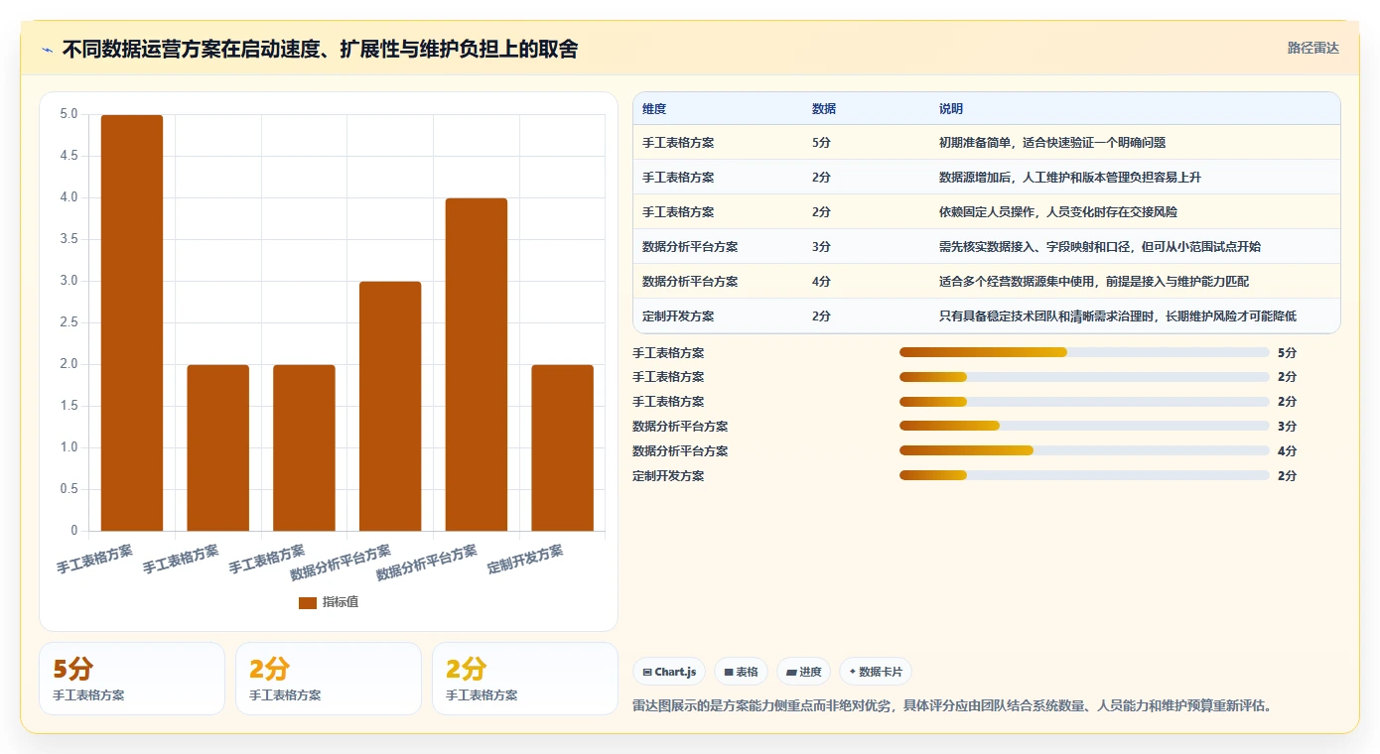
Task: Click the 定制开发方案 2分 progress bar
Action: coord(1084,475)
